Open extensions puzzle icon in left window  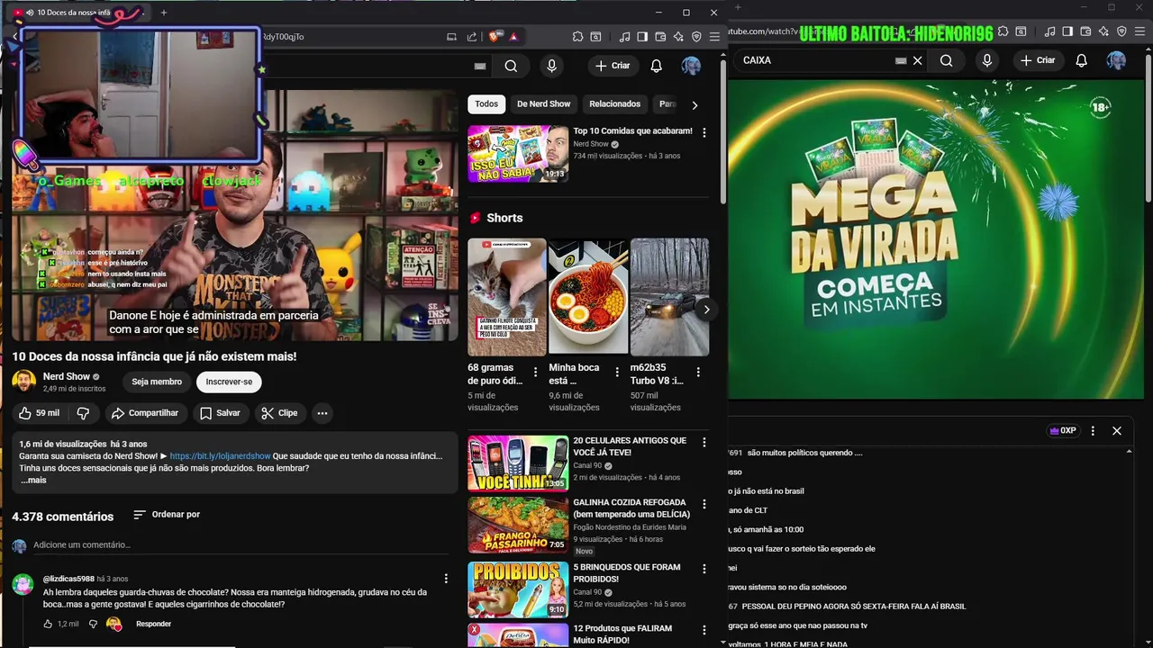coord(577,37)
